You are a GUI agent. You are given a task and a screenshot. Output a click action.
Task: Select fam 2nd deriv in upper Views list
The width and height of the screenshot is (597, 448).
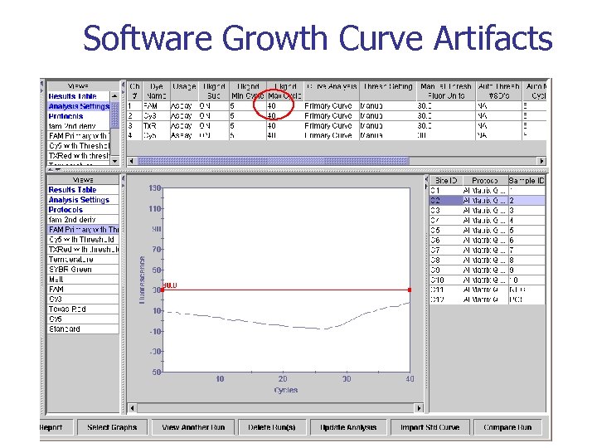[x=79, y=126]
